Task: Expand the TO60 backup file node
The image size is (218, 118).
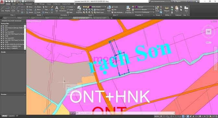Action: coord(1,42)
